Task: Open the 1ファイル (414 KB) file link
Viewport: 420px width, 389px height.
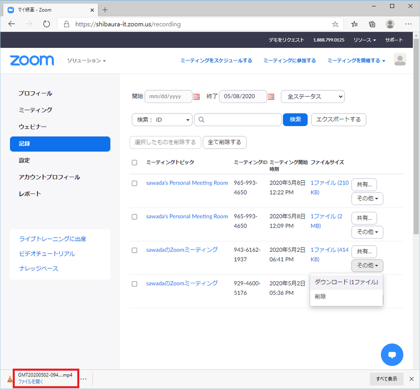Action: 330,254
